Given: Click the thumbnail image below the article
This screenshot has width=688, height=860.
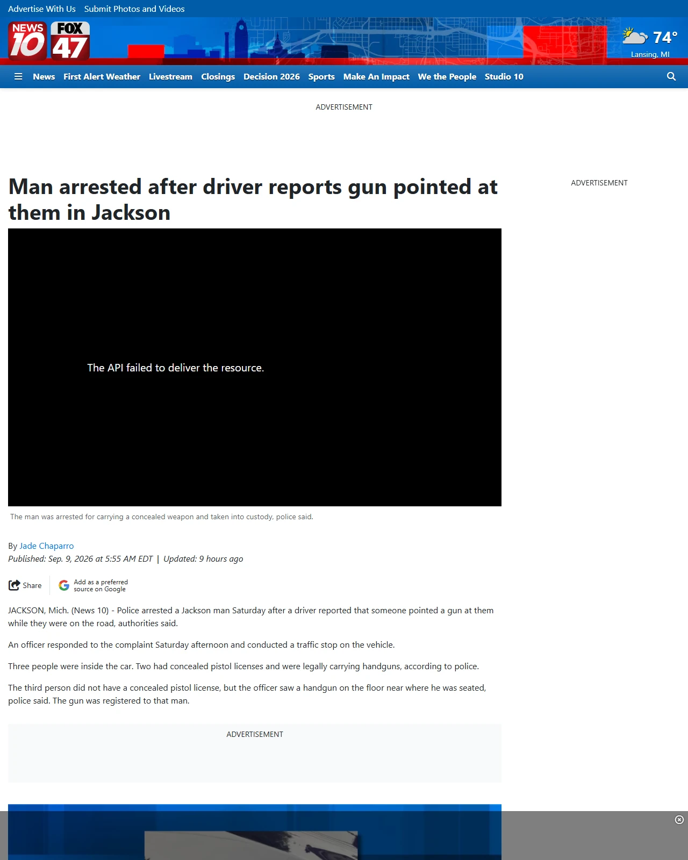Looking at the screenshot, I should click(255, 832).
